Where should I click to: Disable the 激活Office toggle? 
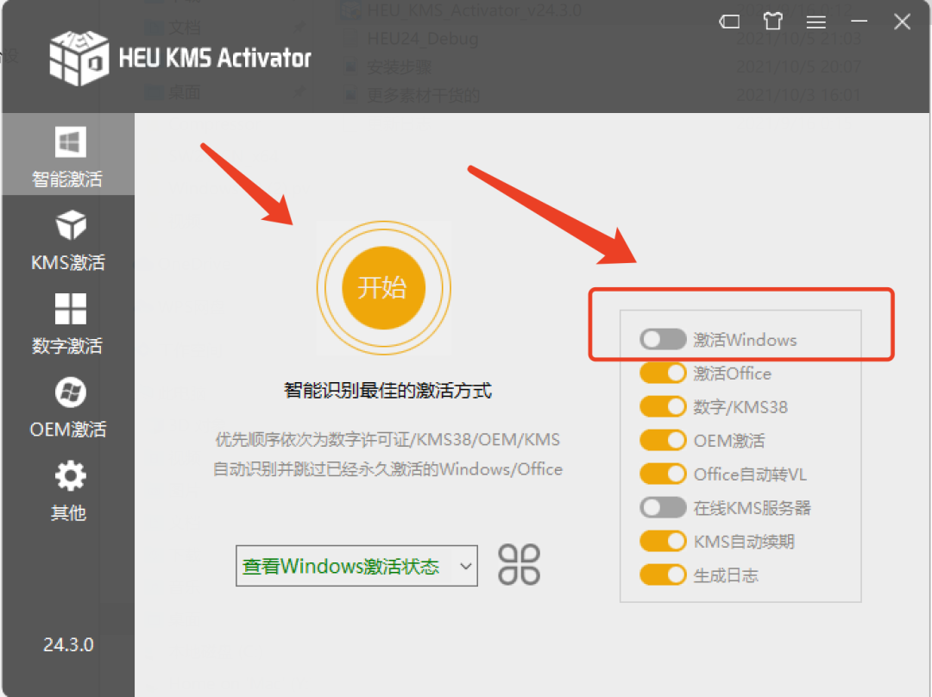(662, 374)
